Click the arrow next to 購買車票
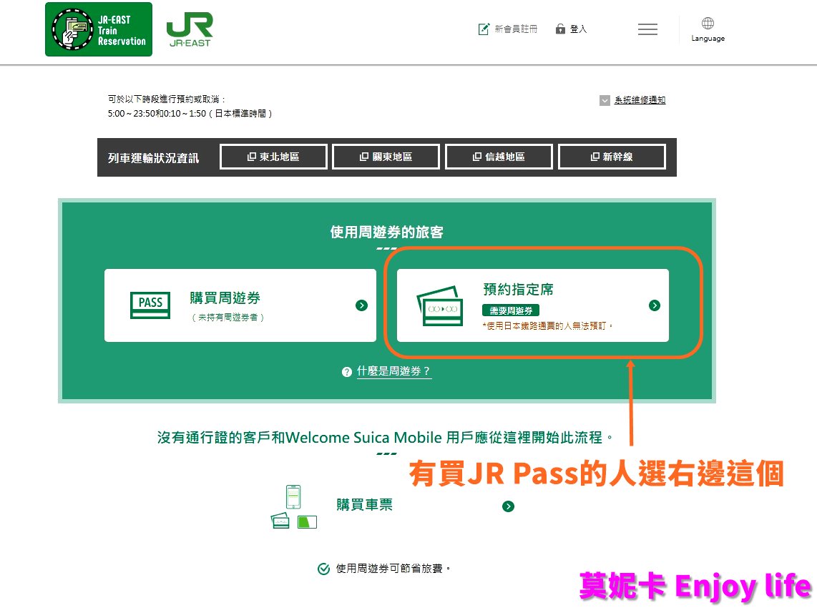The width and height of the screenshot is (817, 608). (508, 506)
